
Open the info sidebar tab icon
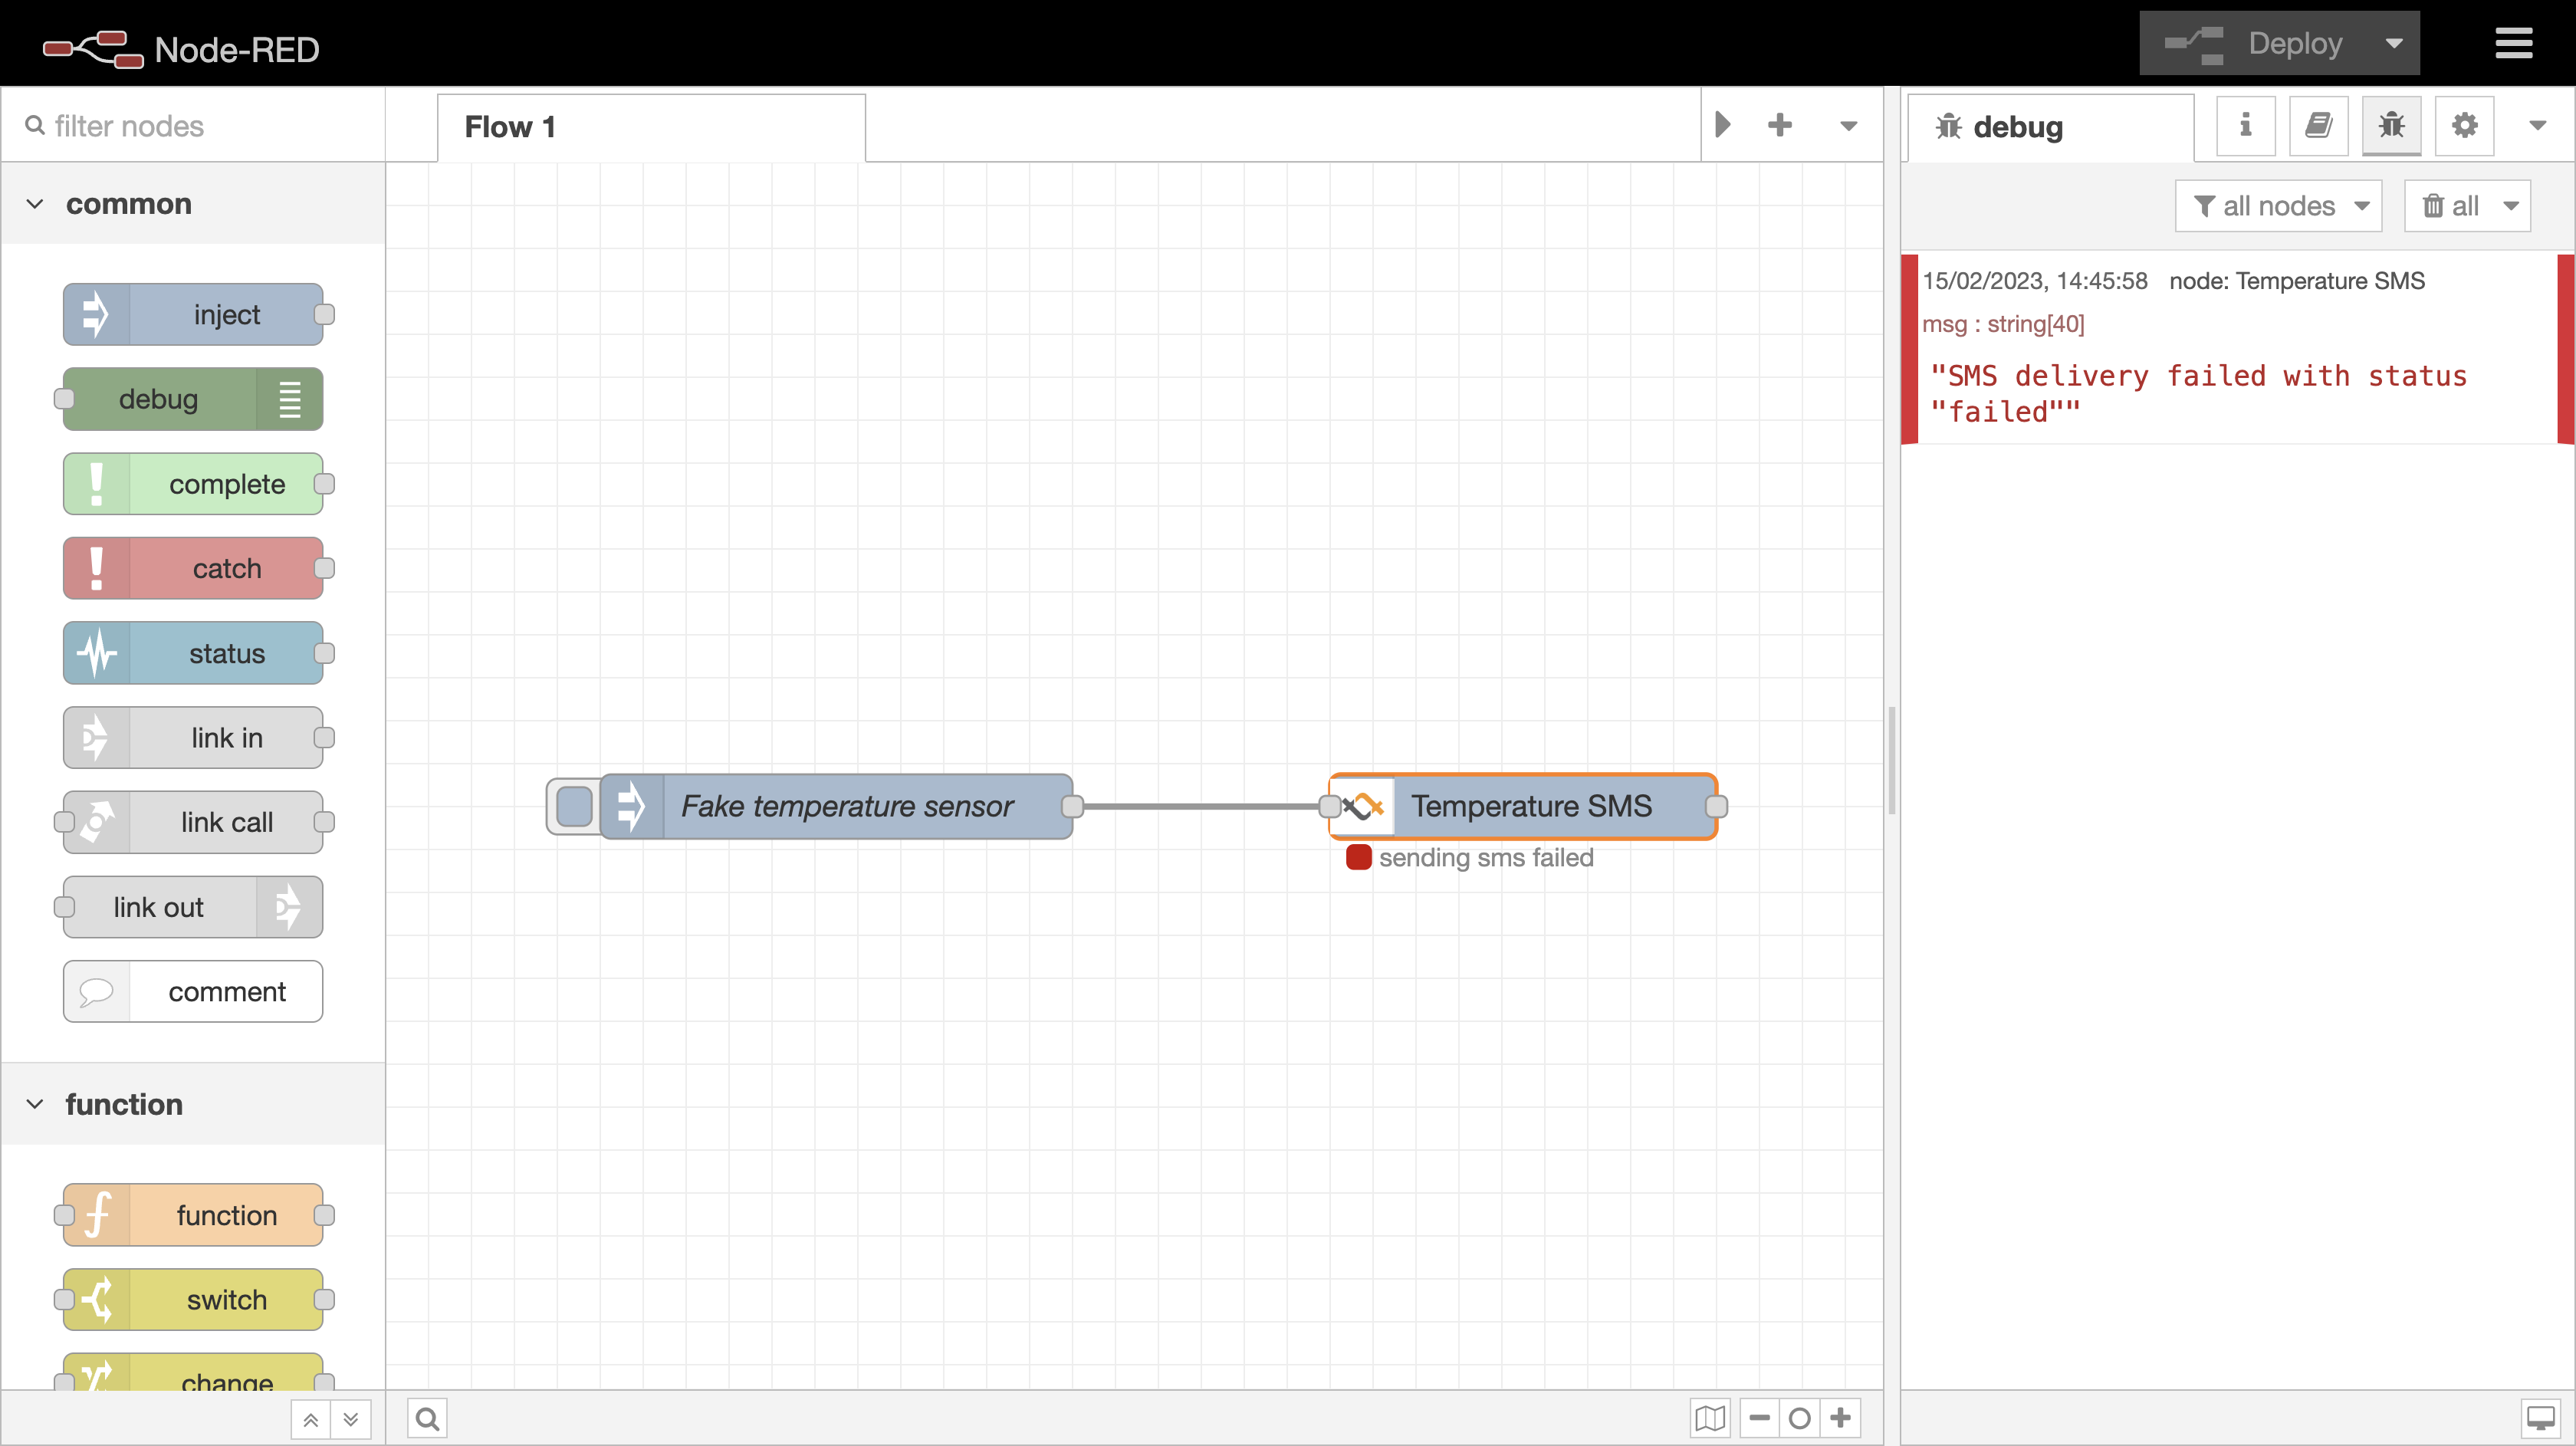click(x=2245, y=126)
